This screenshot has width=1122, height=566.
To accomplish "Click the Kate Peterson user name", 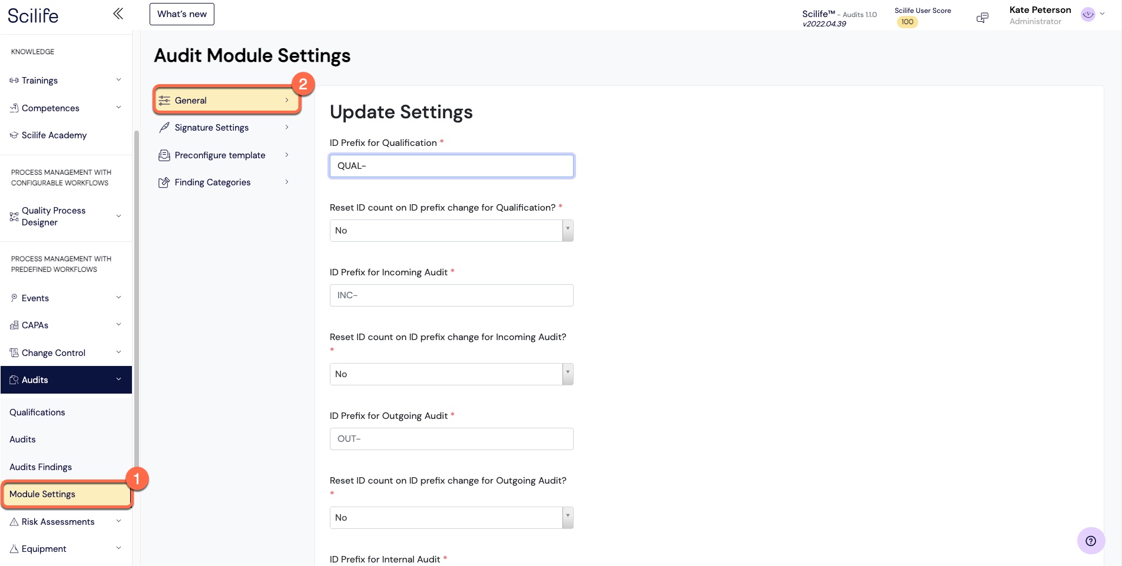I will (x=1040, y=10).
